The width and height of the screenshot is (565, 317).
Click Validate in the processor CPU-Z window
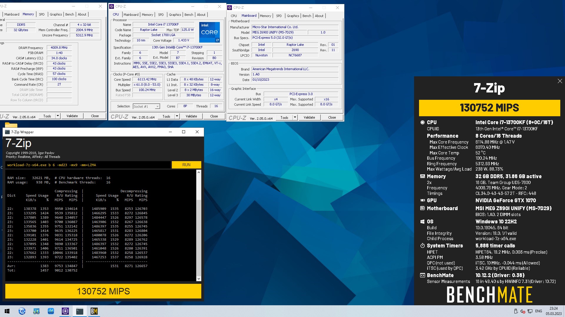pyautogui.click(x=191, y=116)
